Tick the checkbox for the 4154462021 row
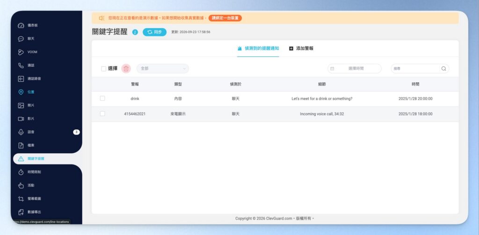The height and width of the screenshot is (235, 479). tap(102, 114)
